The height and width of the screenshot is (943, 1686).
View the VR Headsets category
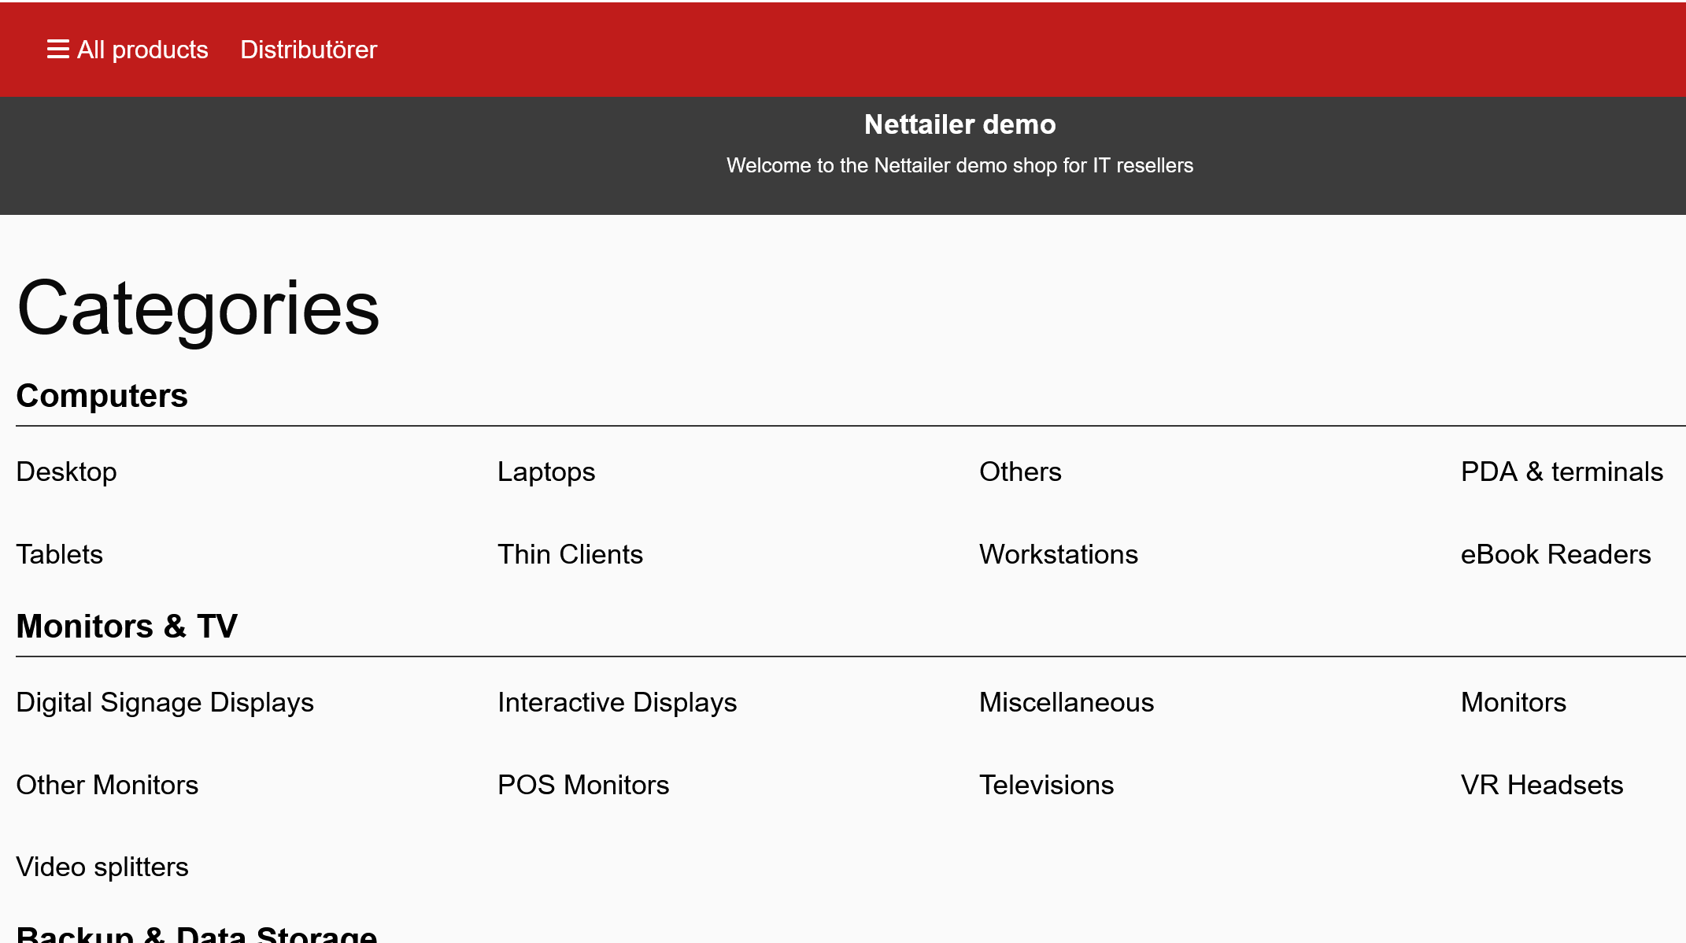(1542, 785)
